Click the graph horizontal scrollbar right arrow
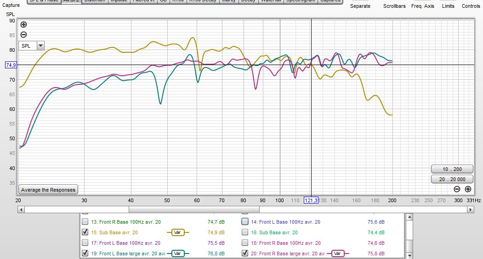Screen dimensions: 483x259 (x=471, y=209)
